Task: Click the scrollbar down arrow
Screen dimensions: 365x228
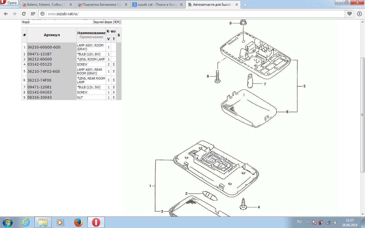Action: coord(362,214)
